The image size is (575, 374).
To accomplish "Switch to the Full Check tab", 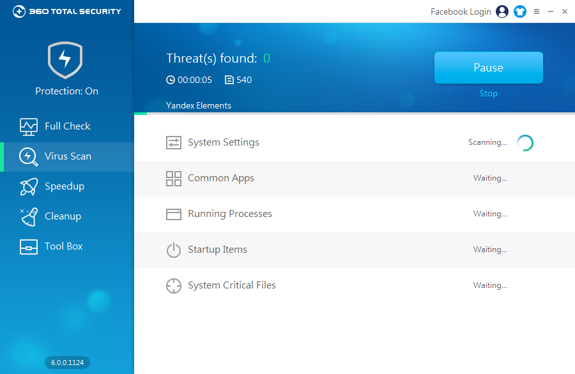I will click(67, 127).
